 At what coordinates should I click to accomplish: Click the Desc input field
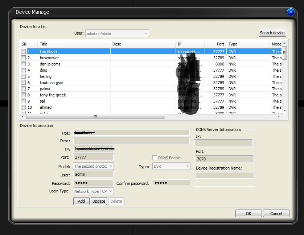pyautogui.click(x=131, y=141)
